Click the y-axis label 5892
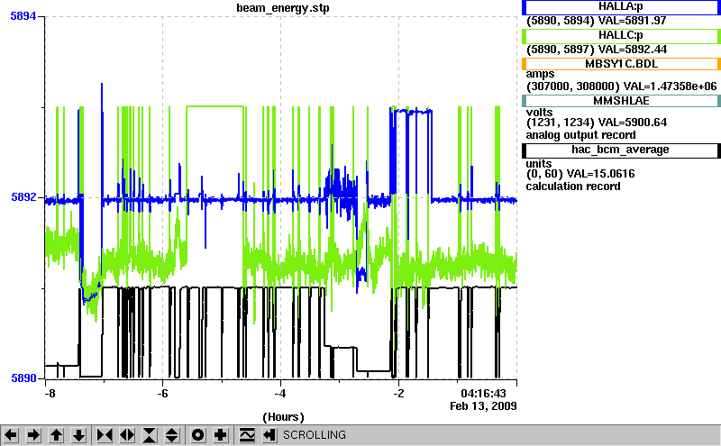Screen dimensions: 721x446 (x=23, y=197)
